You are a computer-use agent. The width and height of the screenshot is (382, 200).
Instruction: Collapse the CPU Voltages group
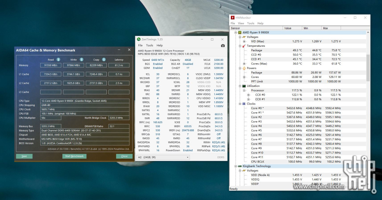240,37
